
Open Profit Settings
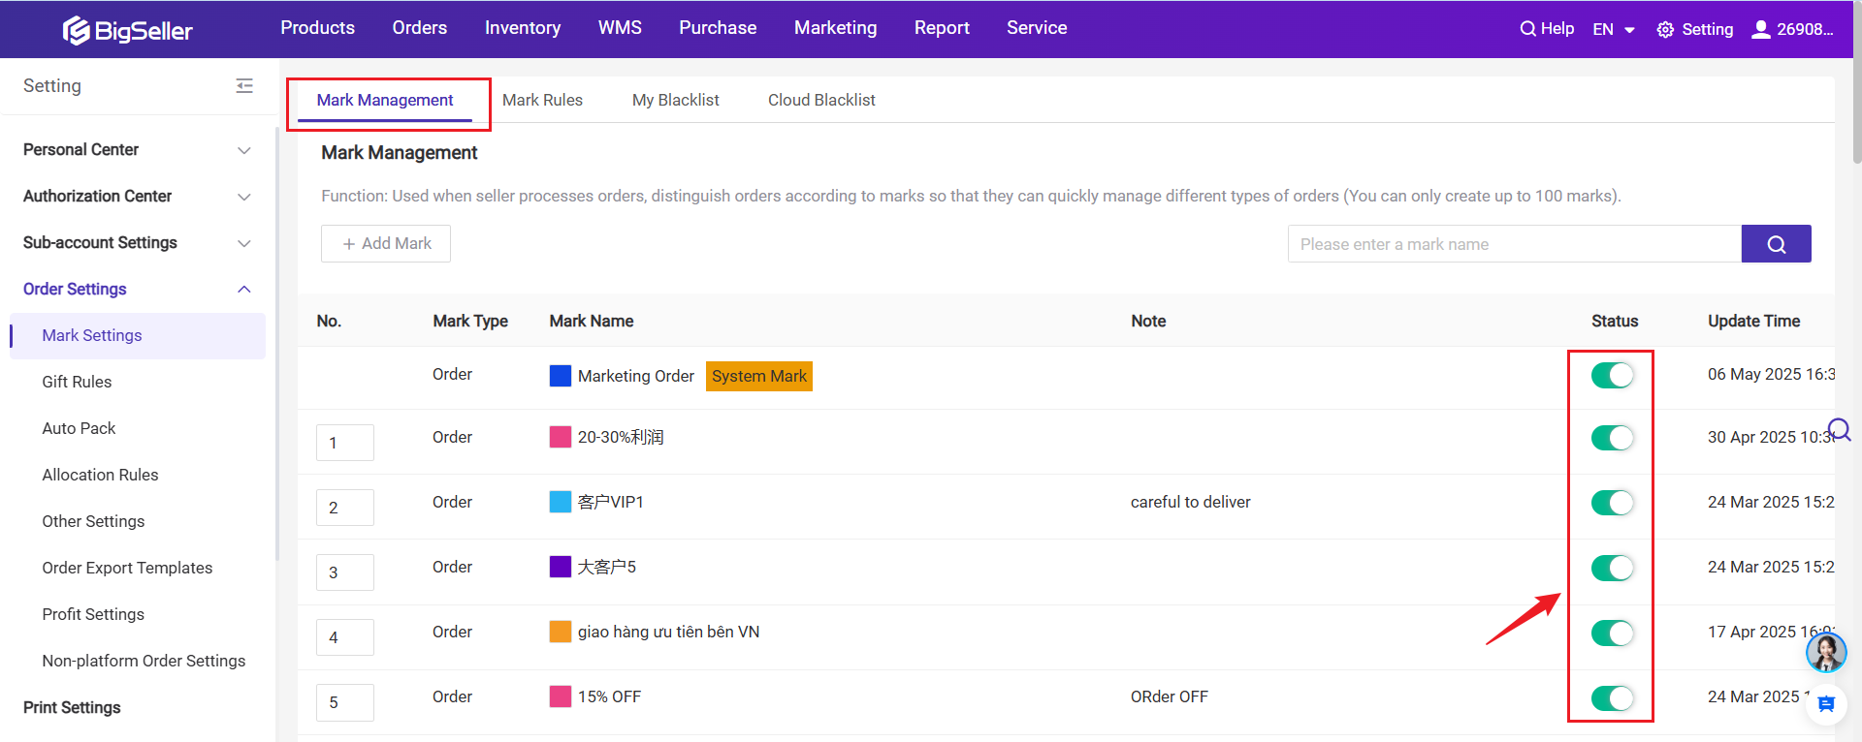pyautogui.click(x=93, y=615)
